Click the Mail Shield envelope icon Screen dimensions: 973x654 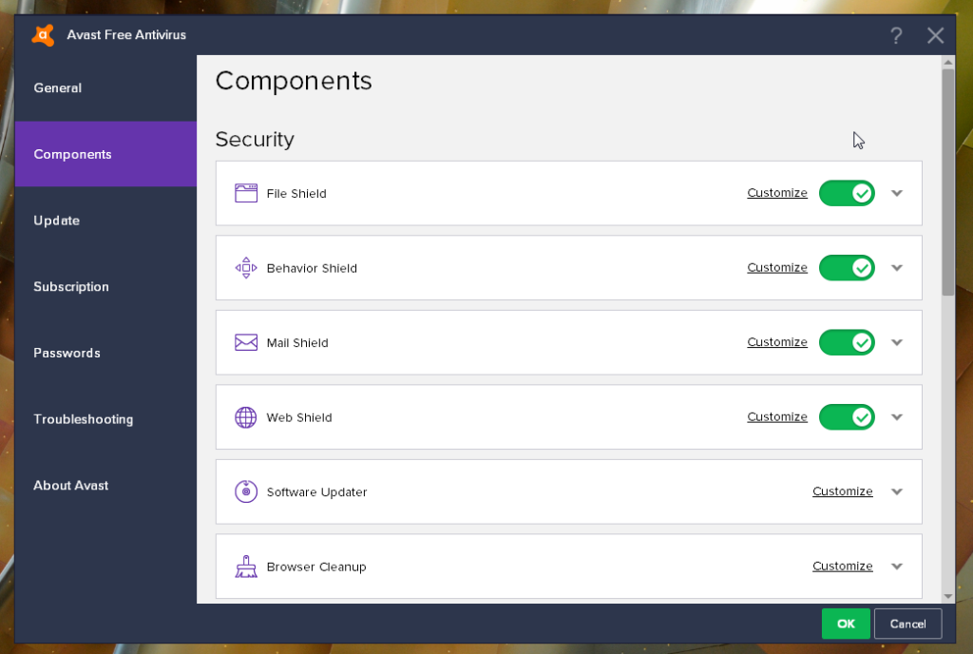(x=246, y=342)
